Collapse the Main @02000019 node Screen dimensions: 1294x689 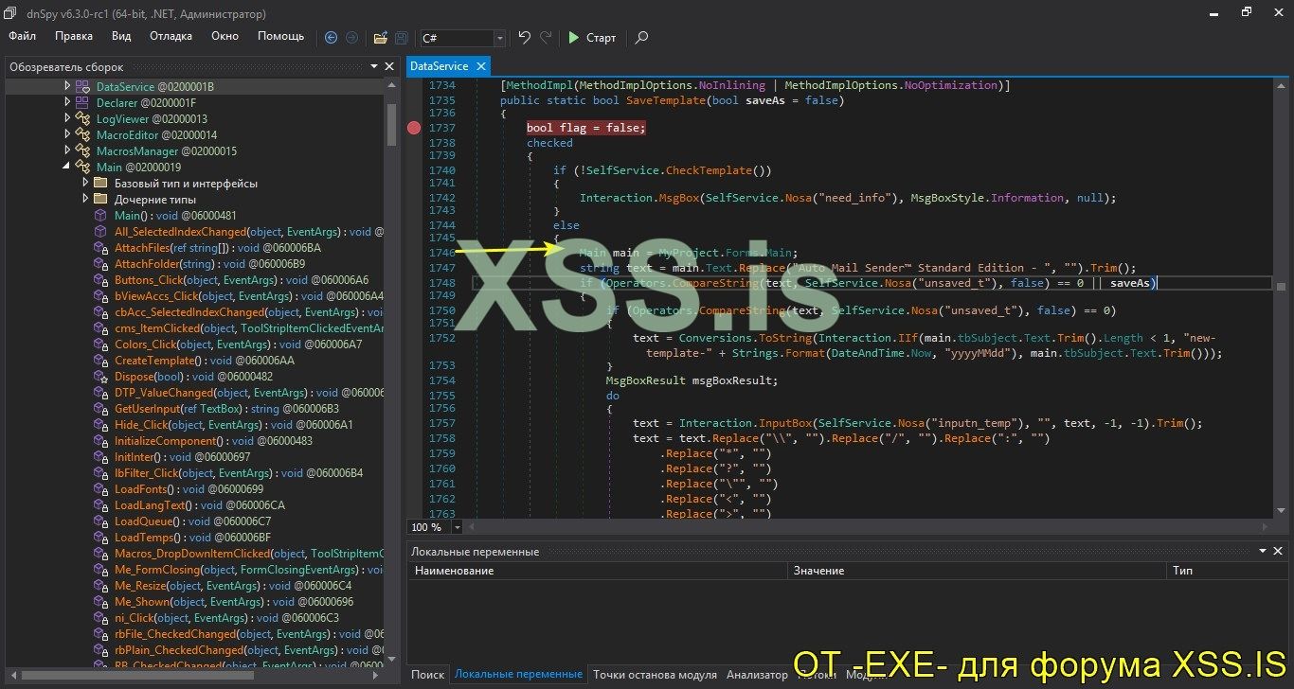click(x=67, y=167)
